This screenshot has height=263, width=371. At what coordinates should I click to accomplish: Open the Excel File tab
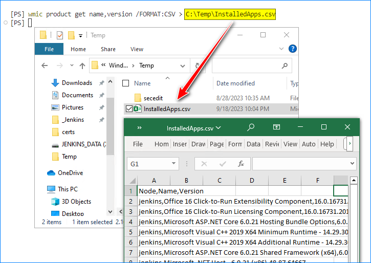(x=138, y=144)
